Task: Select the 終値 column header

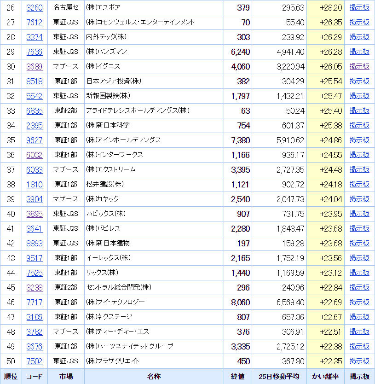Action: click(238, 377)
